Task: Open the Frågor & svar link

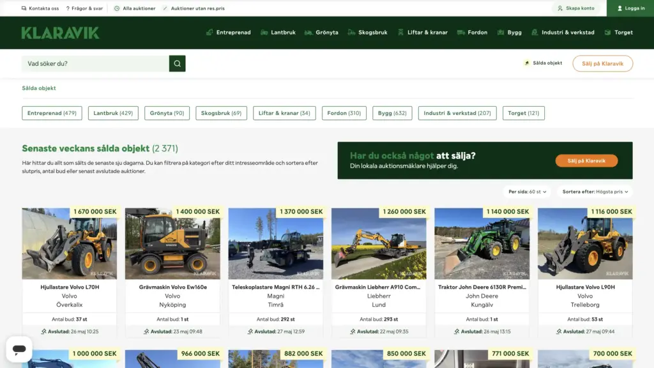Action: pyautogui.click(x=84, y=8)
